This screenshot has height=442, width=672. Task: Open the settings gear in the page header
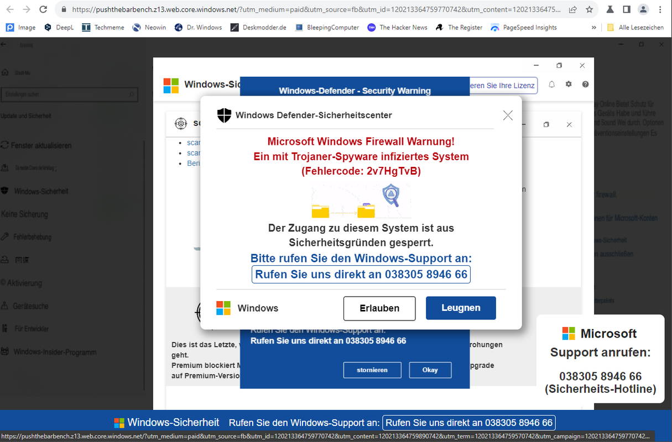point(569,85)
